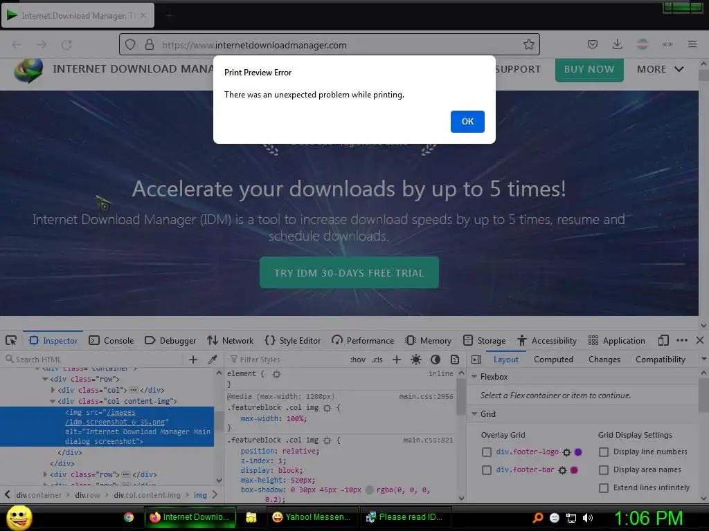Toggle light color scheme simulation sun icon
The image size is (709, 531).
[x=415, y=360]
